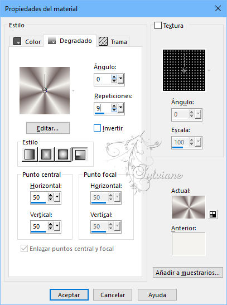Expand the gradient preview picker arrow
This screenshot has height=305, width=227.
pyautogui.click(x=73, y=91)
